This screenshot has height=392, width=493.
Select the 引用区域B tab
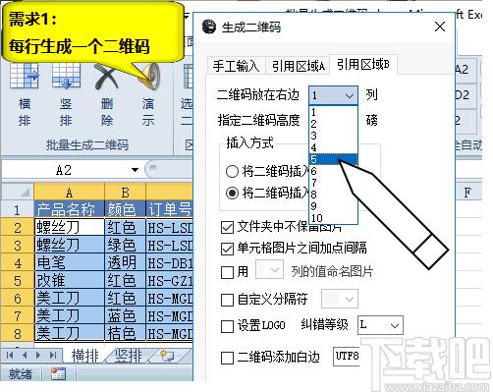[x=363, y=64]
